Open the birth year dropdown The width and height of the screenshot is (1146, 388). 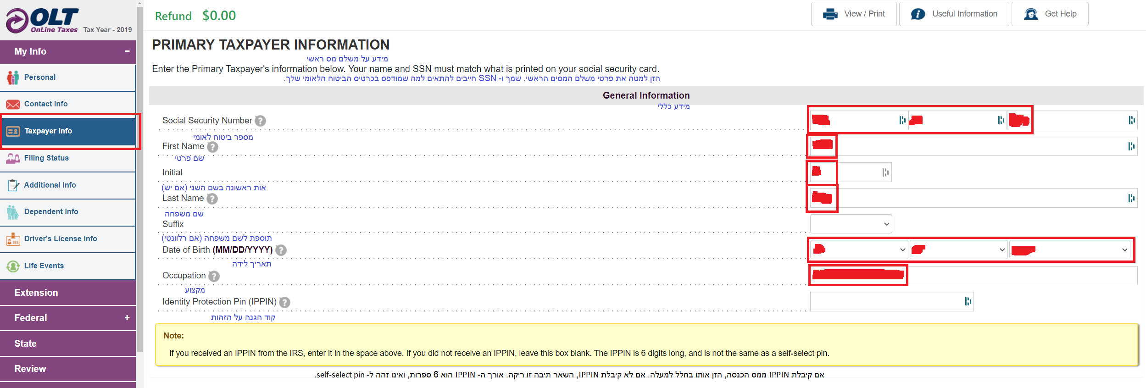(x=1069, y=249)
